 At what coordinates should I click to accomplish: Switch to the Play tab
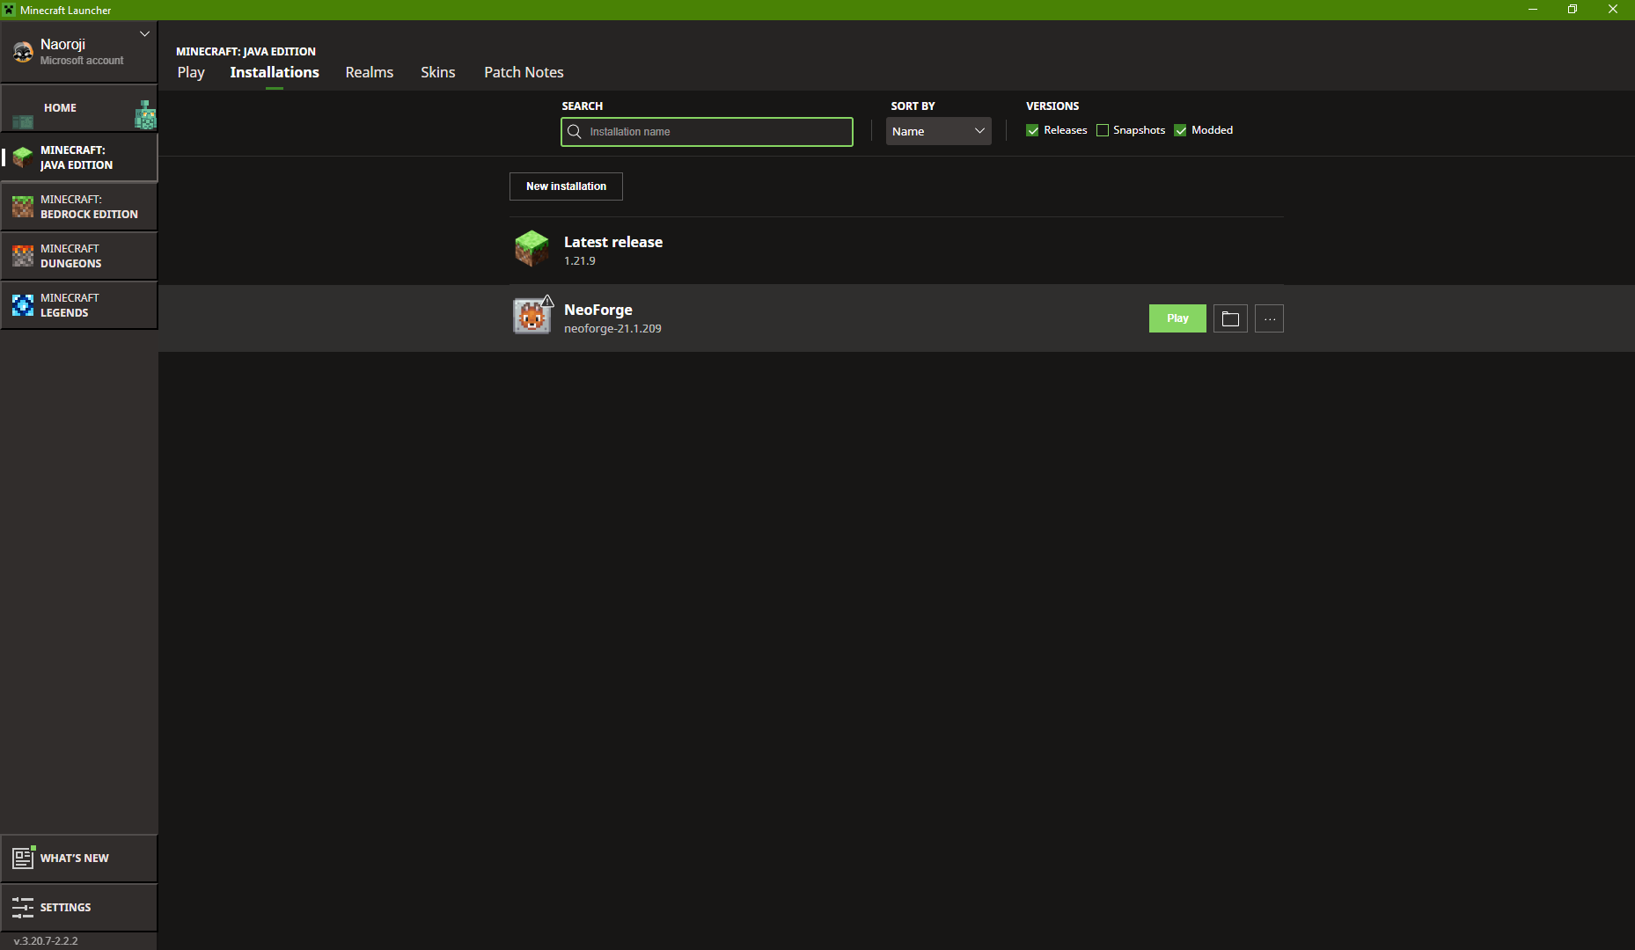coord(191,72)
